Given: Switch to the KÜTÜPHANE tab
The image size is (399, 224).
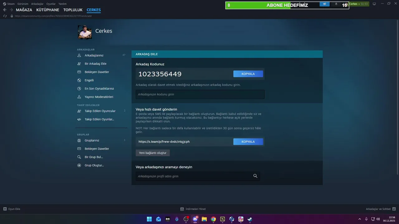Looking at the screenshot, I should pos(48,10).
